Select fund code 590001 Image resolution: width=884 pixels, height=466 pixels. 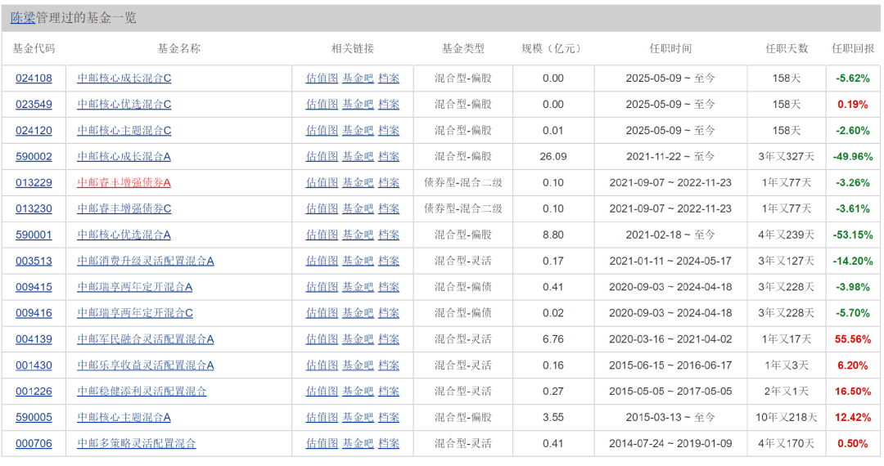tap(34, 235)
